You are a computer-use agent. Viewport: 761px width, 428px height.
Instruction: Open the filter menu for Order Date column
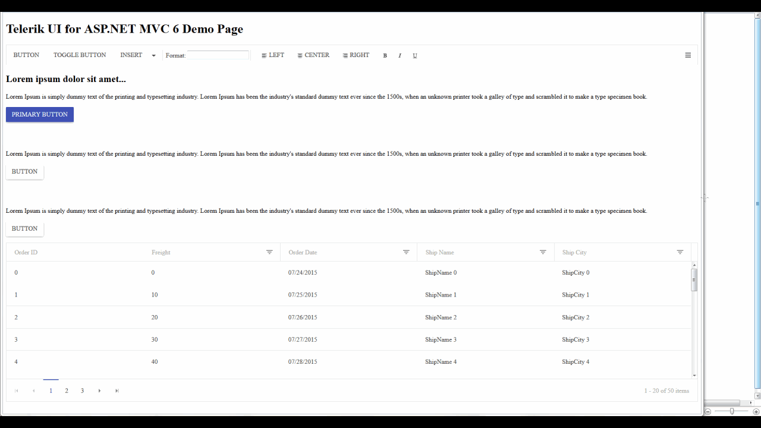406,252
